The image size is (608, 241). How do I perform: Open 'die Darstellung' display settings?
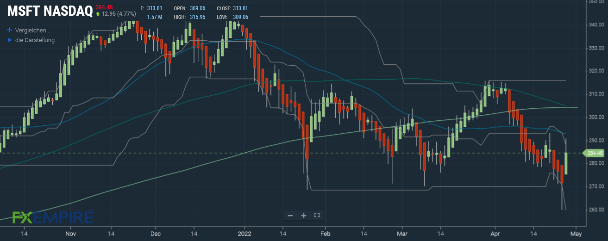click(x=35, y=40)
